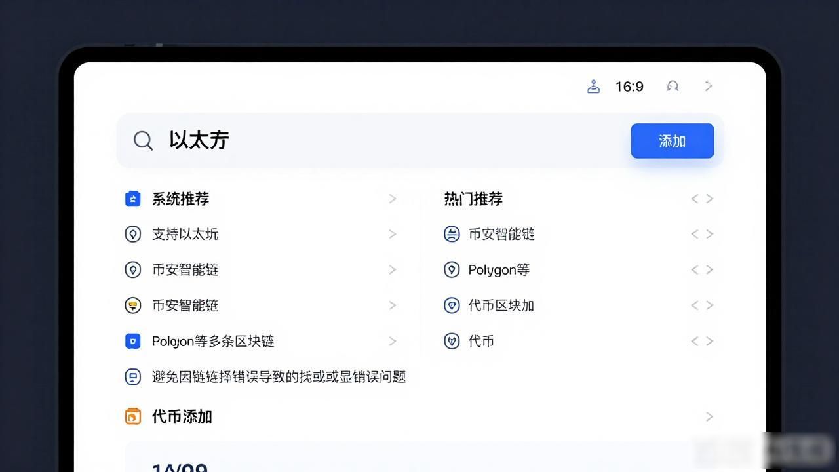Click the 币安智能链 icon under 热门推荐
The width and height of the screenshot is (839, 472).
(x=452, y=234)
